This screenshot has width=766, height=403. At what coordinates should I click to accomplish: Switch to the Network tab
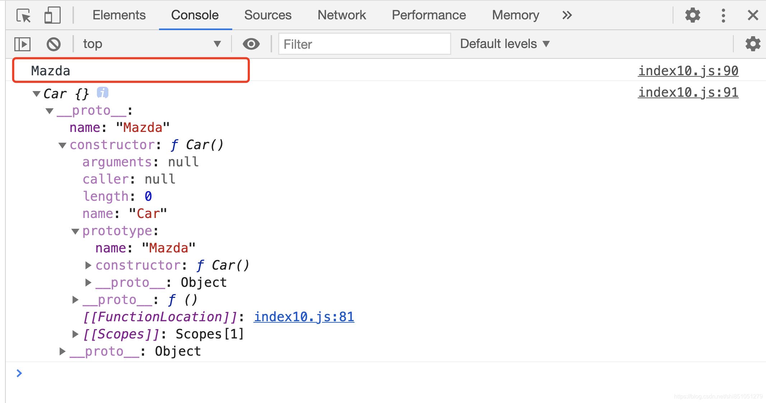point(341,15)
